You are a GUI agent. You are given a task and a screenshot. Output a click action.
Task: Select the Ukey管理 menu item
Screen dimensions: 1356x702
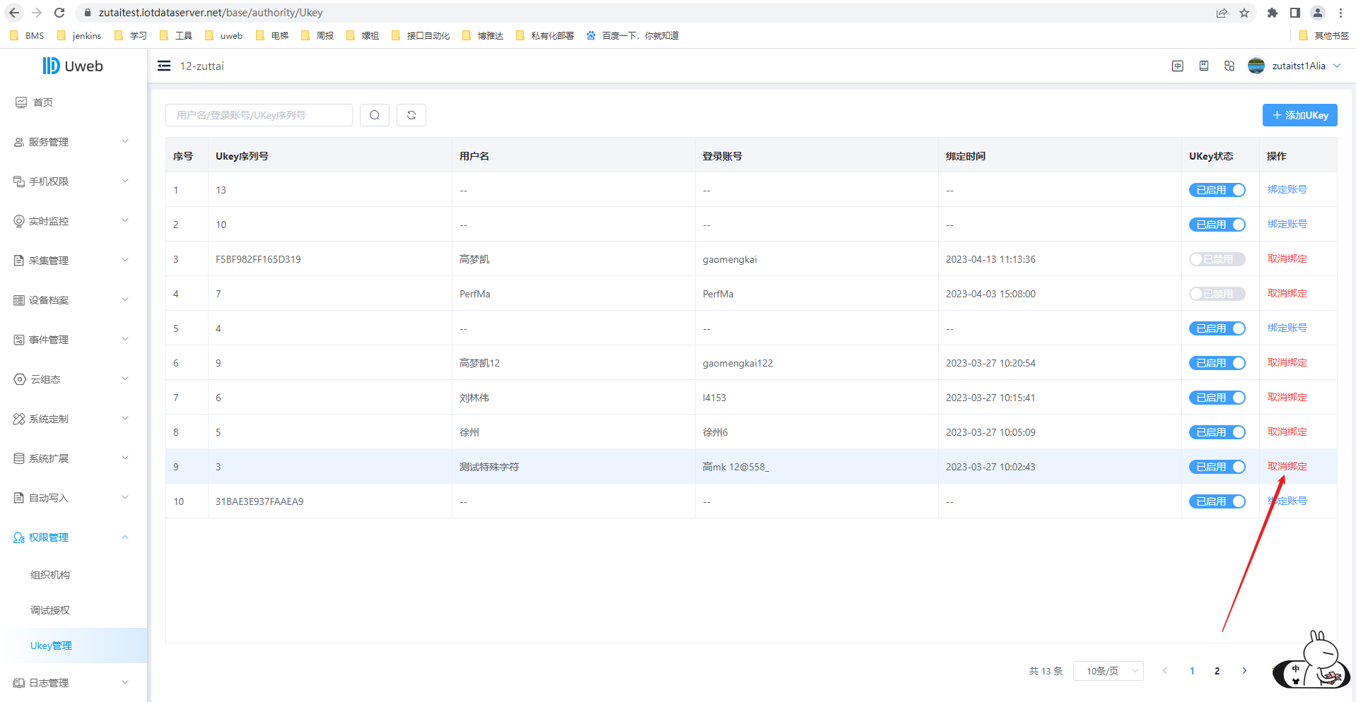click(x=74, y=646)
